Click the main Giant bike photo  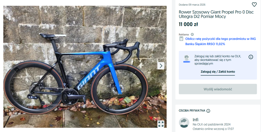tap(85, 66)
